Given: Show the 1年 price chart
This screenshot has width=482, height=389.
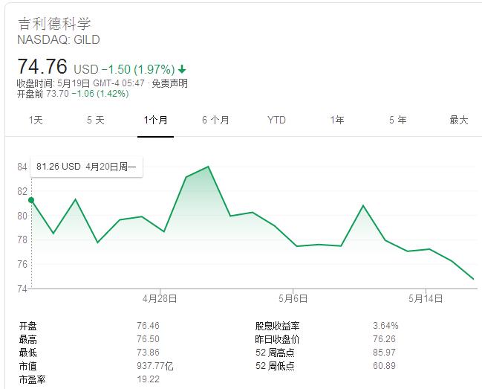Looking at the screenshot, I should [x=337, y=120].
